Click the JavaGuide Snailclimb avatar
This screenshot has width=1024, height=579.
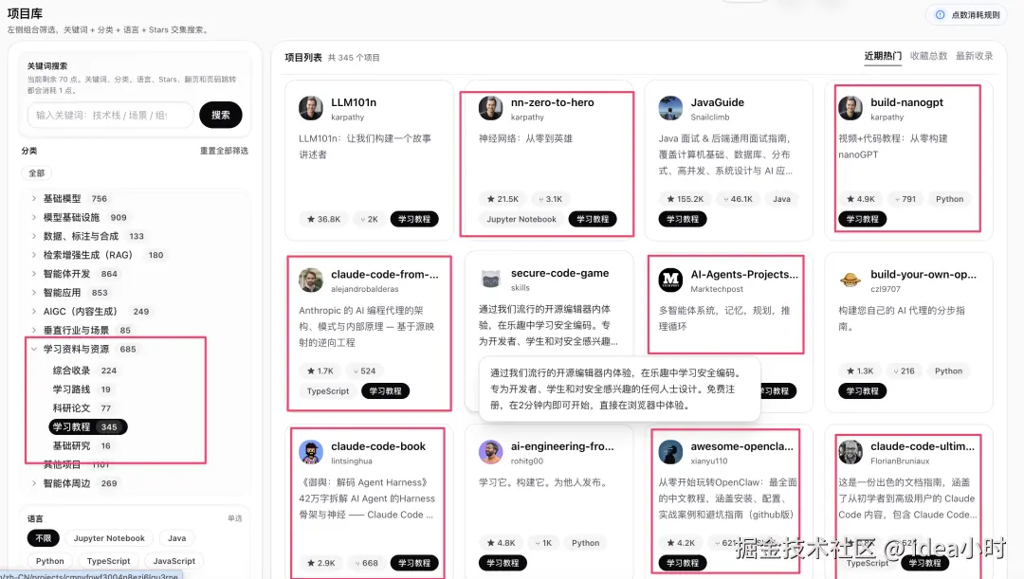(x=670, y=108)
